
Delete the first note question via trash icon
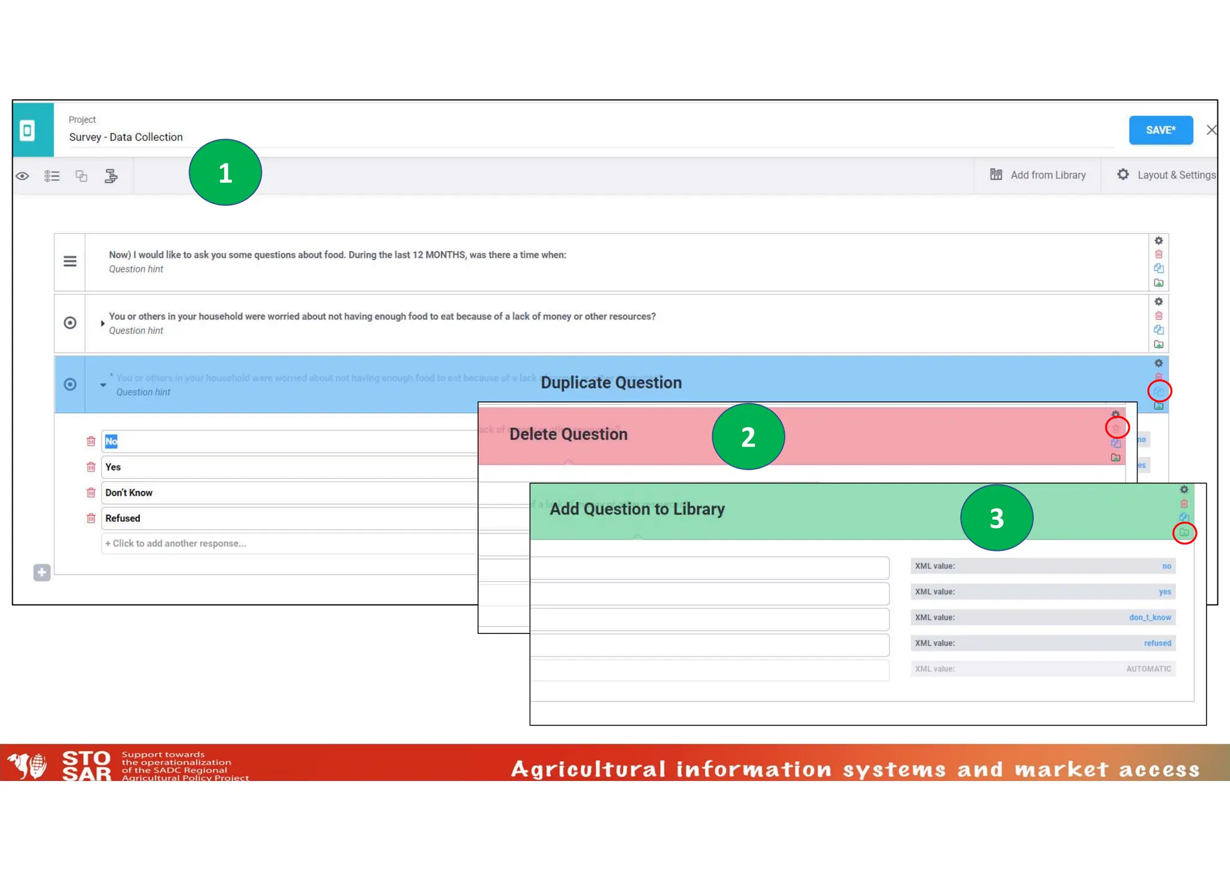click(x=1159, y=254)
